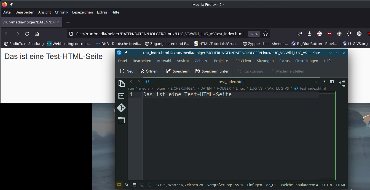
Task: Show the filesystem browser folder icon in Kate
Action: click(x=121, y=120)
